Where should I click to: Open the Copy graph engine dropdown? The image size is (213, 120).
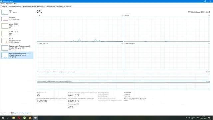126,15
